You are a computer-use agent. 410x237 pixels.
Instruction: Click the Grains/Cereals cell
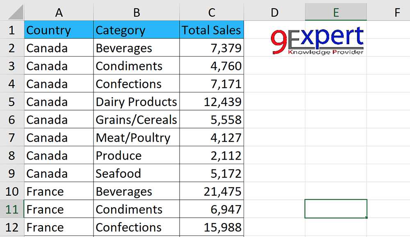pyautogui.click(x=137, y=120)
